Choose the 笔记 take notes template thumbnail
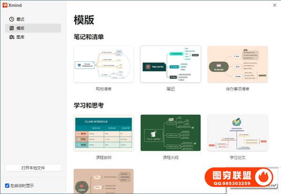The image size is (281, 194). [x=170, y=64]
